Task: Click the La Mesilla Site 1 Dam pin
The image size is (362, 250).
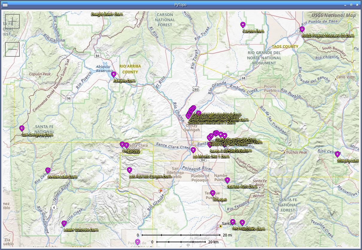Action: click(x=193, y=150)
